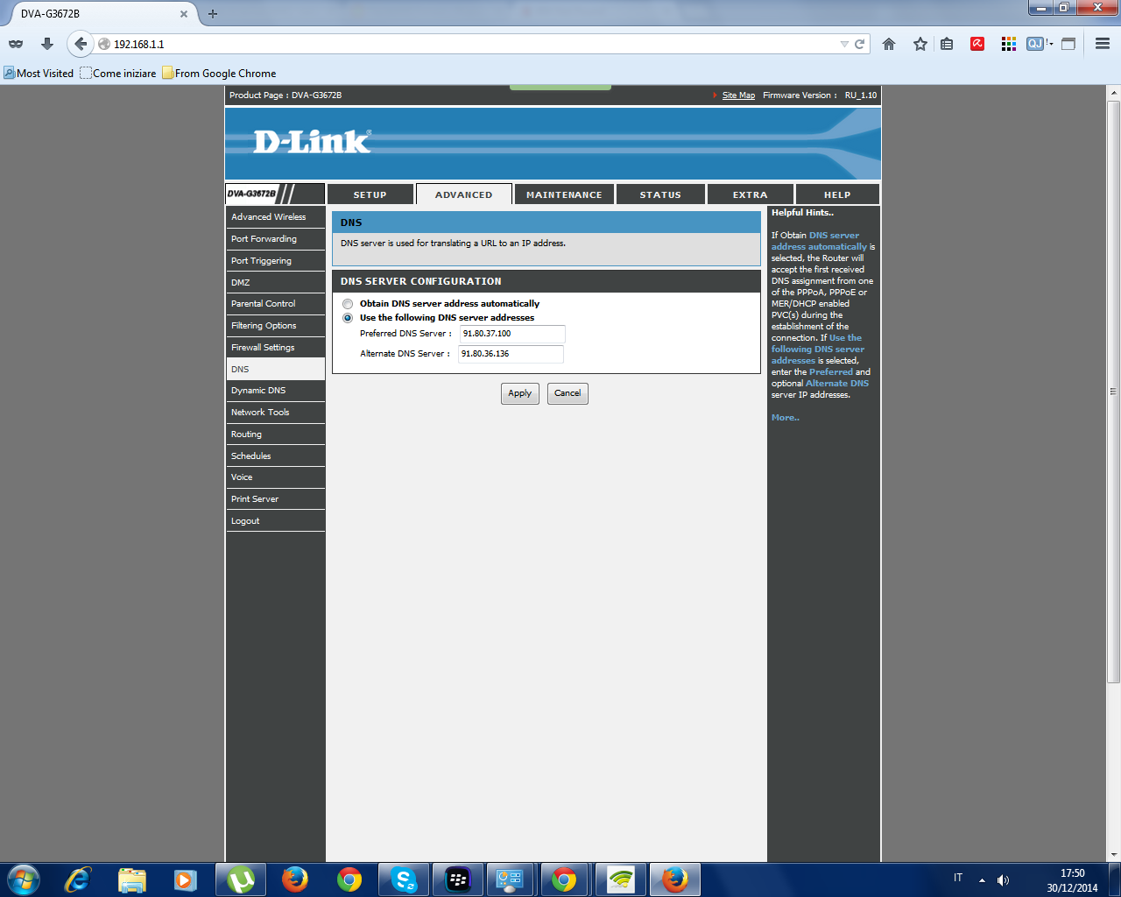Switch to the HELP tab
1121x897 pixels.
coord(837,194)
